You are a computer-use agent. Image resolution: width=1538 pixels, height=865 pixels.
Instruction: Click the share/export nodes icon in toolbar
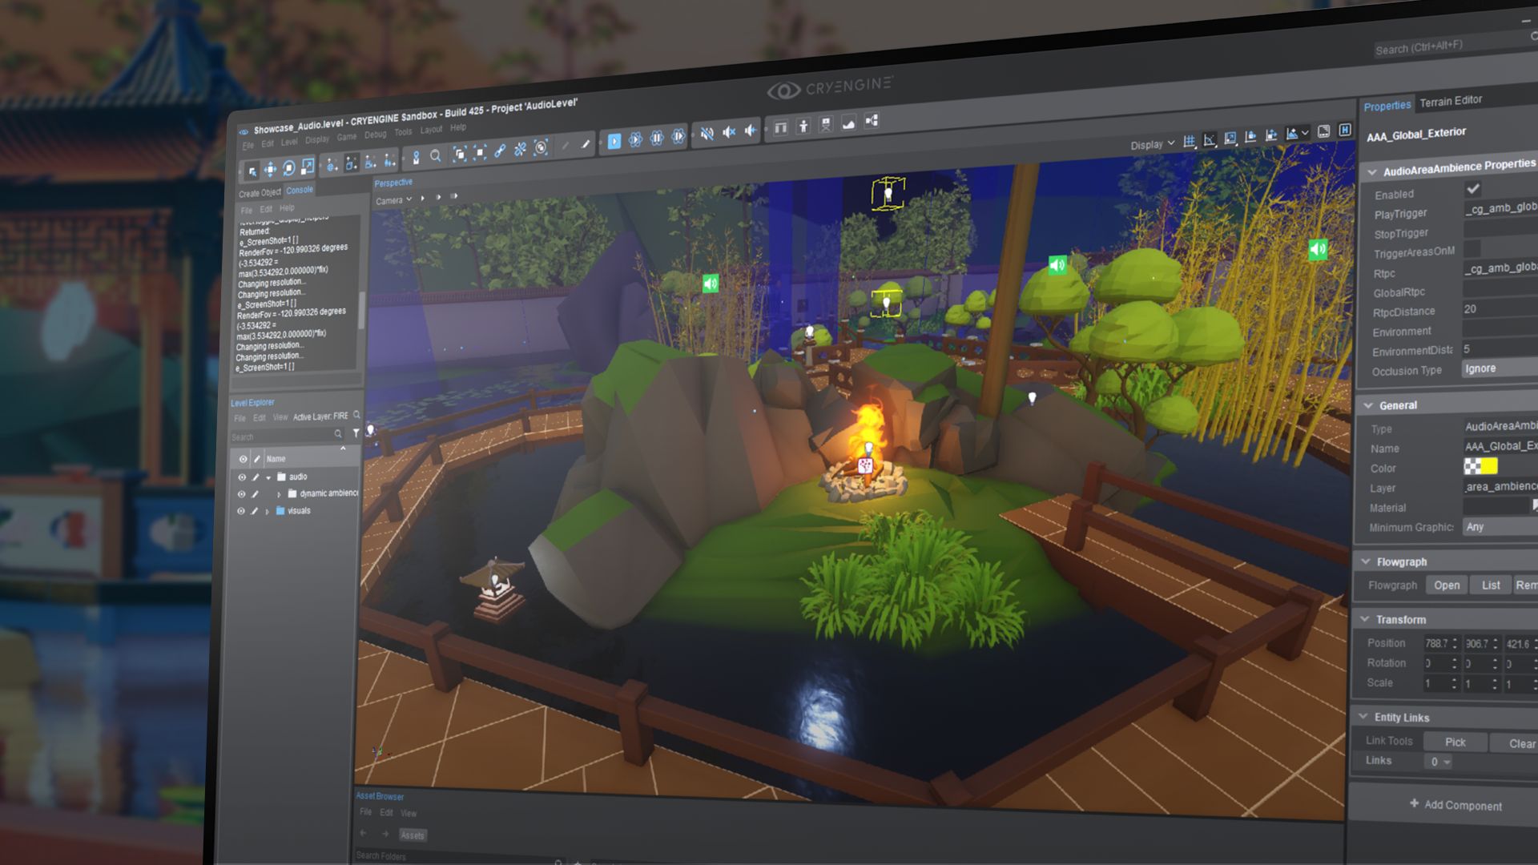tap(872, 121)
